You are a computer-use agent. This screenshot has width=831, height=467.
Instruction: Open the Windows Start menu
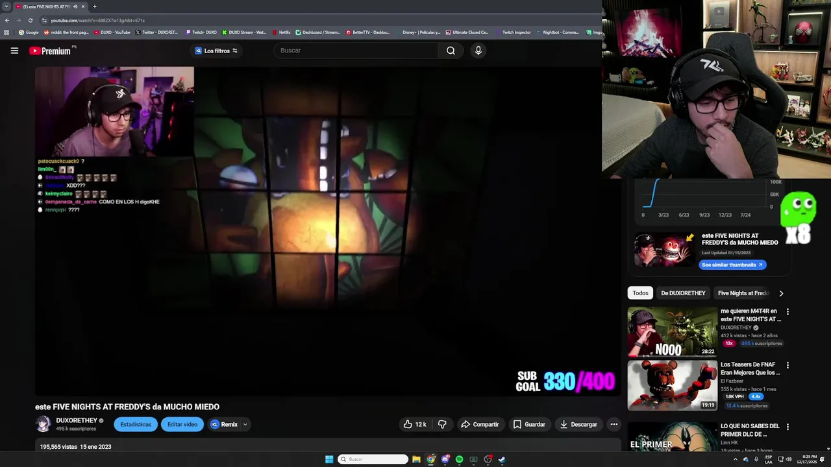329,459
